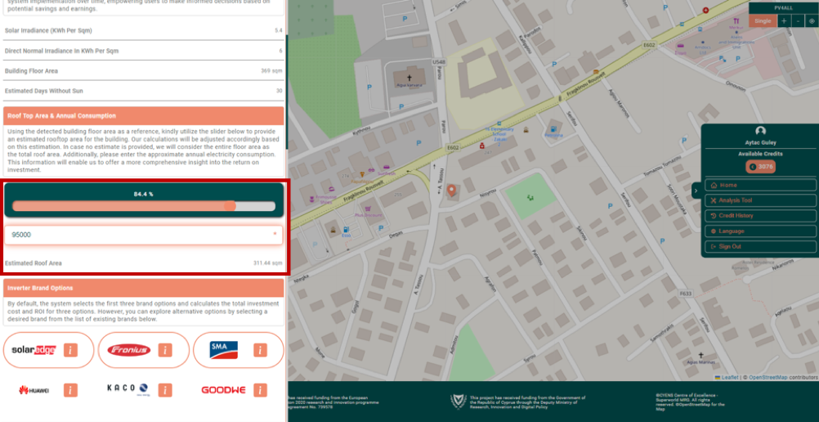The image size is (819, 422).
Task: Open the Leaflet attribution link
Action: point(729,377)
